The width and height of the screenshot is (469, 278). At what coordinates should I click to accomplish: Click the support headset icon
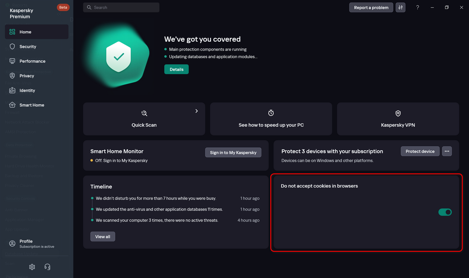tap(47, 267)
